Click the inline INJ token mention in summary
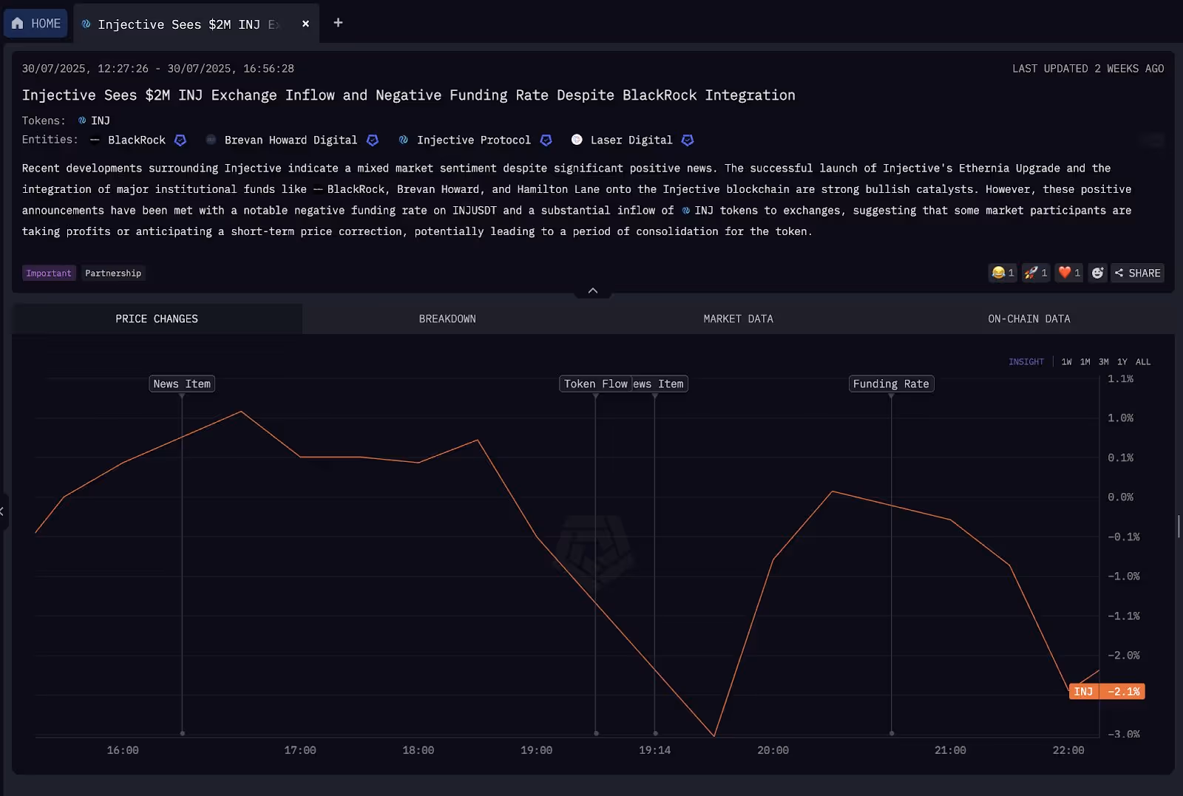This screenshot has height=796, width=1183. [698, 211]
